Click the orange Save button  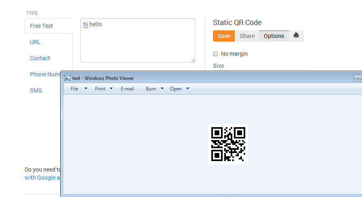[224, 36]
